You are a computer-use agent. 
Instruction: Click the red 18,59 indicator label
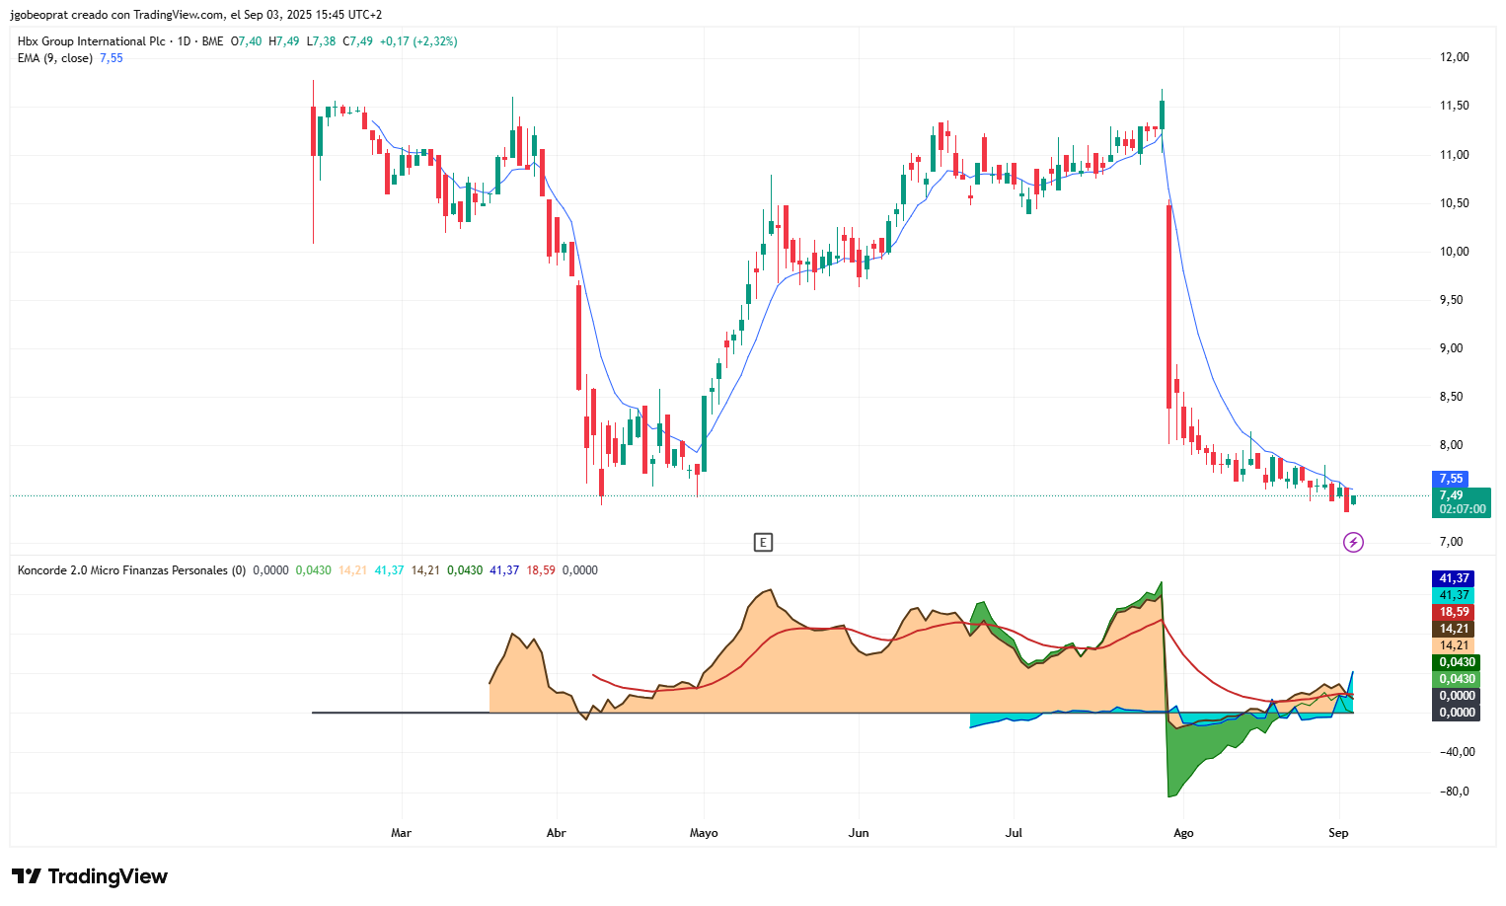[x=1454, y=612]
